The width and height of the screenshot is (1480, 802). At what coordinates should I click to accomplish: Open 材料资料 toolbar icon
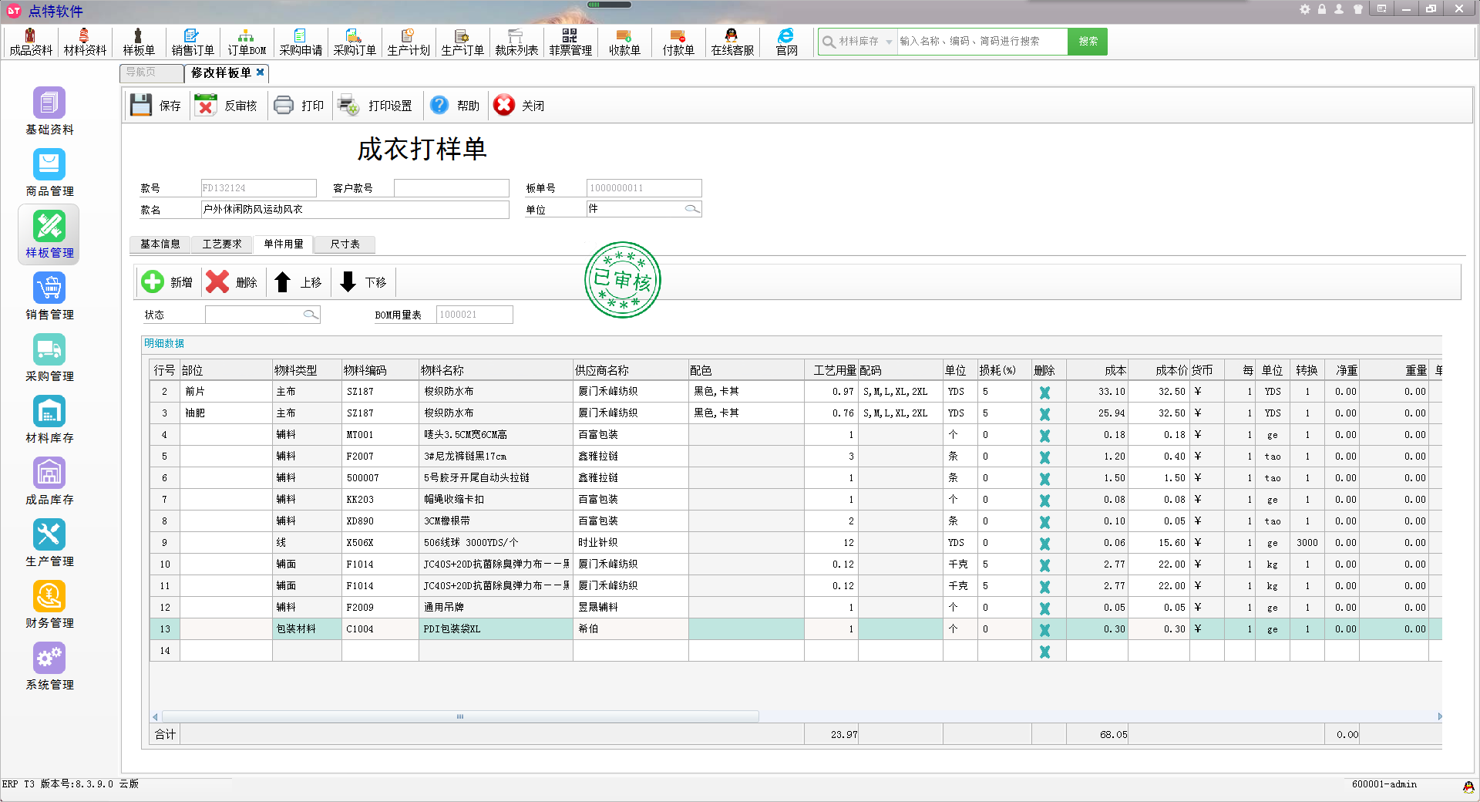[x=85, y=42]
